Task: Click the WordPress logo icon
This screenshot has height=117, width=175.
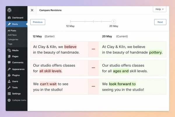Action: click(x=9, y=10)
